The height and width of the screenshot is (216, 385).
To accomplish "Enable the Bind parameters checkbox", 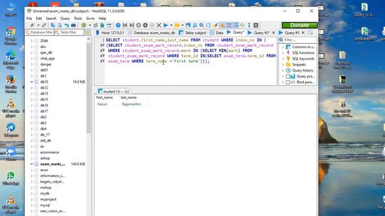I will tap(288, 82).
